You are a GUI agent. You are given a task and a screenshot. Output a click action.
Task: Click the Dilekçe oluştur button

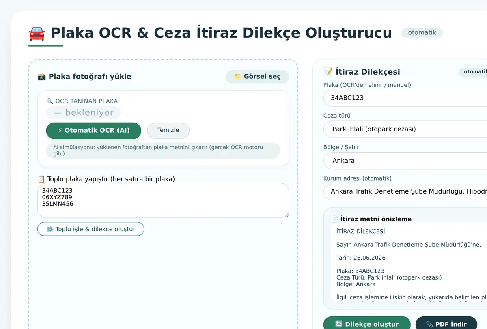click(x=367, y=324)
